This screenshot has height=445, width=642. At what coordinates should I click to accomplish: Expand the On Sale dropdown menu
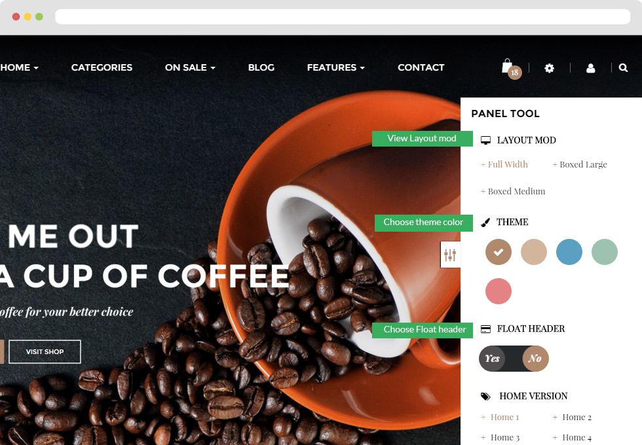pyautogui.click(x=190, y=67)
